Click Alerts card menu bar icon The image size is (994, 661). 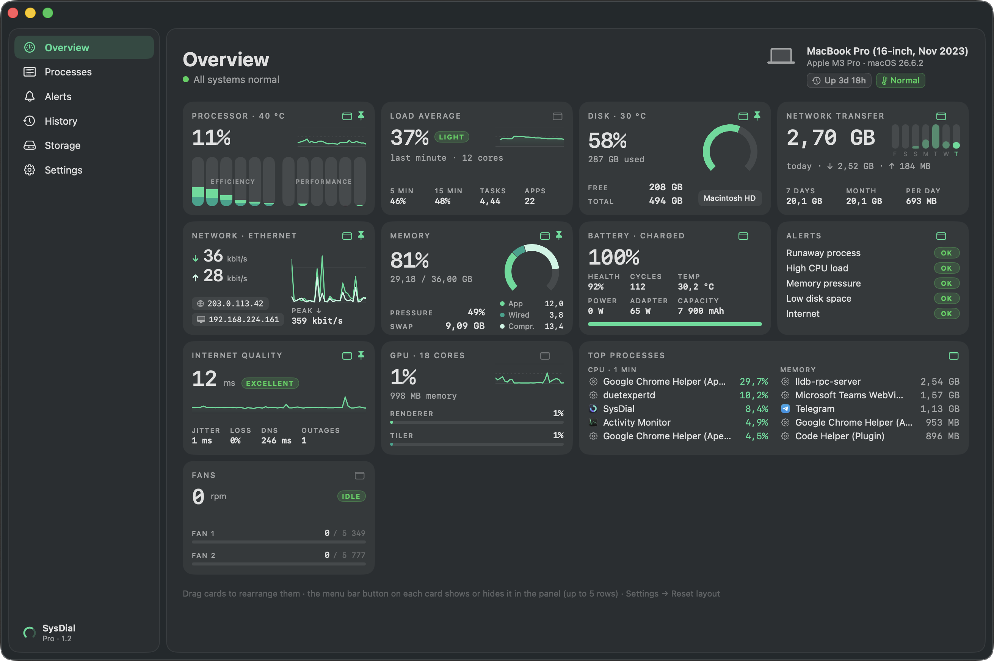pos(941,236)
